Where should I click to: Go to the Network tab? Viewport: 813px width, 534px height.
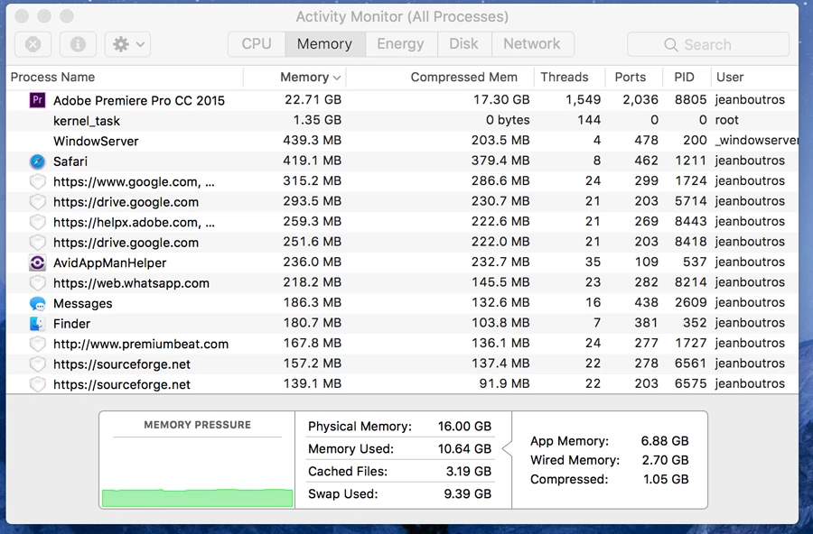(532, 44)
